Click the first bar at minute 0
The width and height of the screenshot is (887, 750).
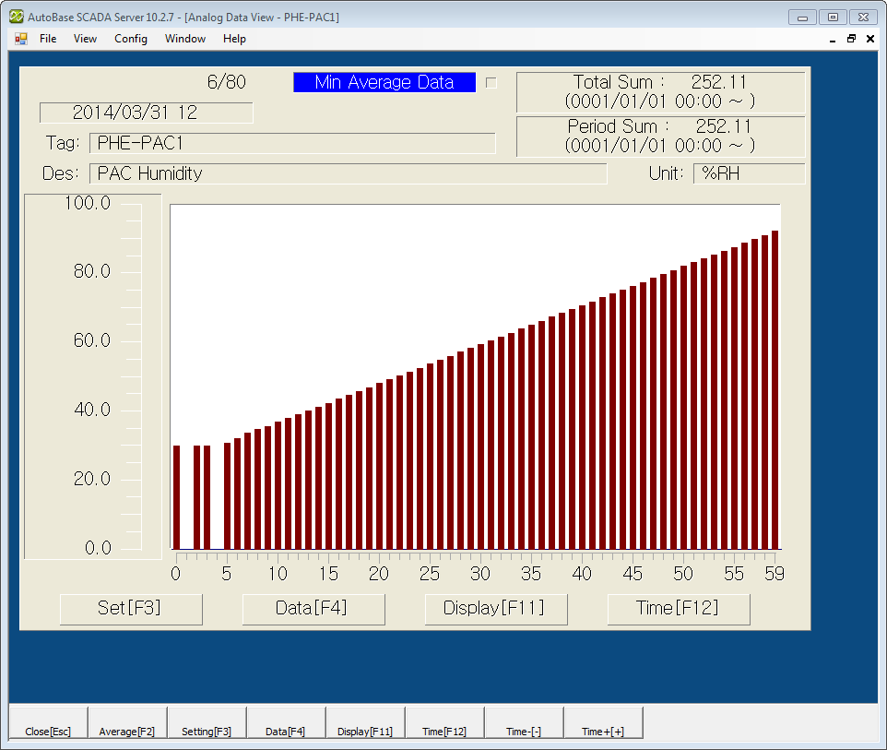coord(176,497)
